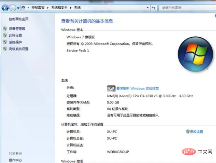Screen dimensions: 216x163
Task: Open 系统保护 link
Action: 15,42
